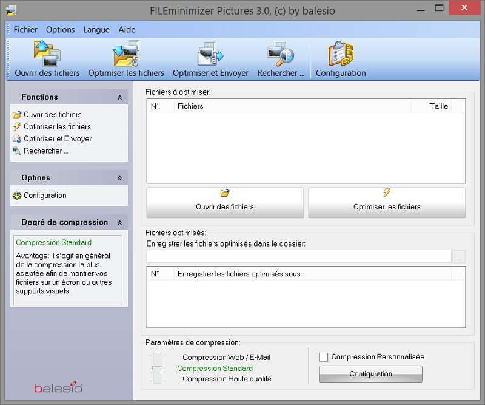485x405 pixels.
Task: Enable Compression Personnalisée checkbox
Action: tap(324, 357)
